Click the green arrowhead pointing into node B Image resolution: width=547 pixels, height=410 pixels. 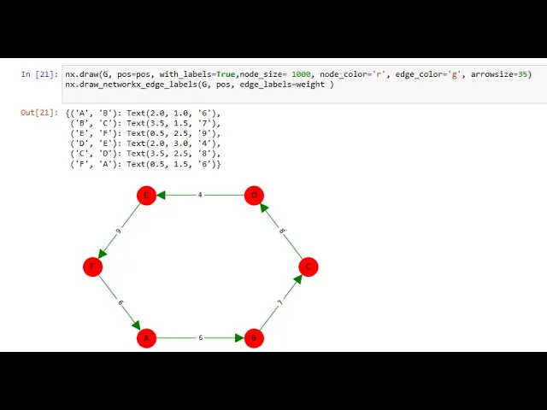pyautogui.click(x=239, y=338)
